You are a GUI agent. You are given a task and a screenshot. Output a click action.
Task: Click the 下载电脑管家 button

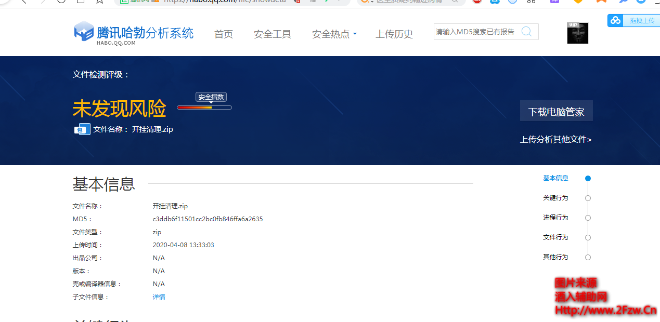[x=556, y=111]
